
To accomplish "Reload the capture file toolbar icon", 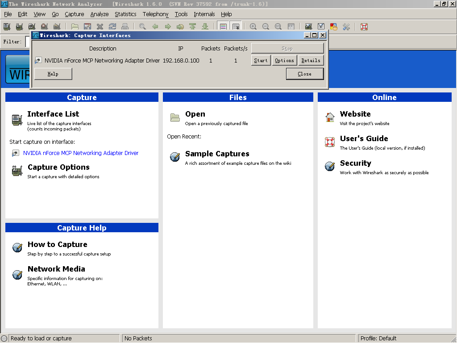I will [112, 26].
